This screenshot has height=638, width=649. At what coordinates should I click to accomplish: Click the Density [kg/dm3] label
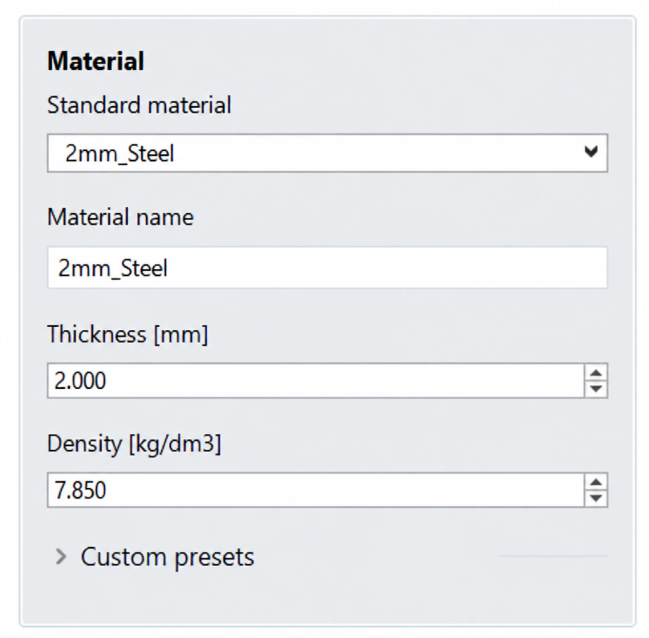click(134, 444)
